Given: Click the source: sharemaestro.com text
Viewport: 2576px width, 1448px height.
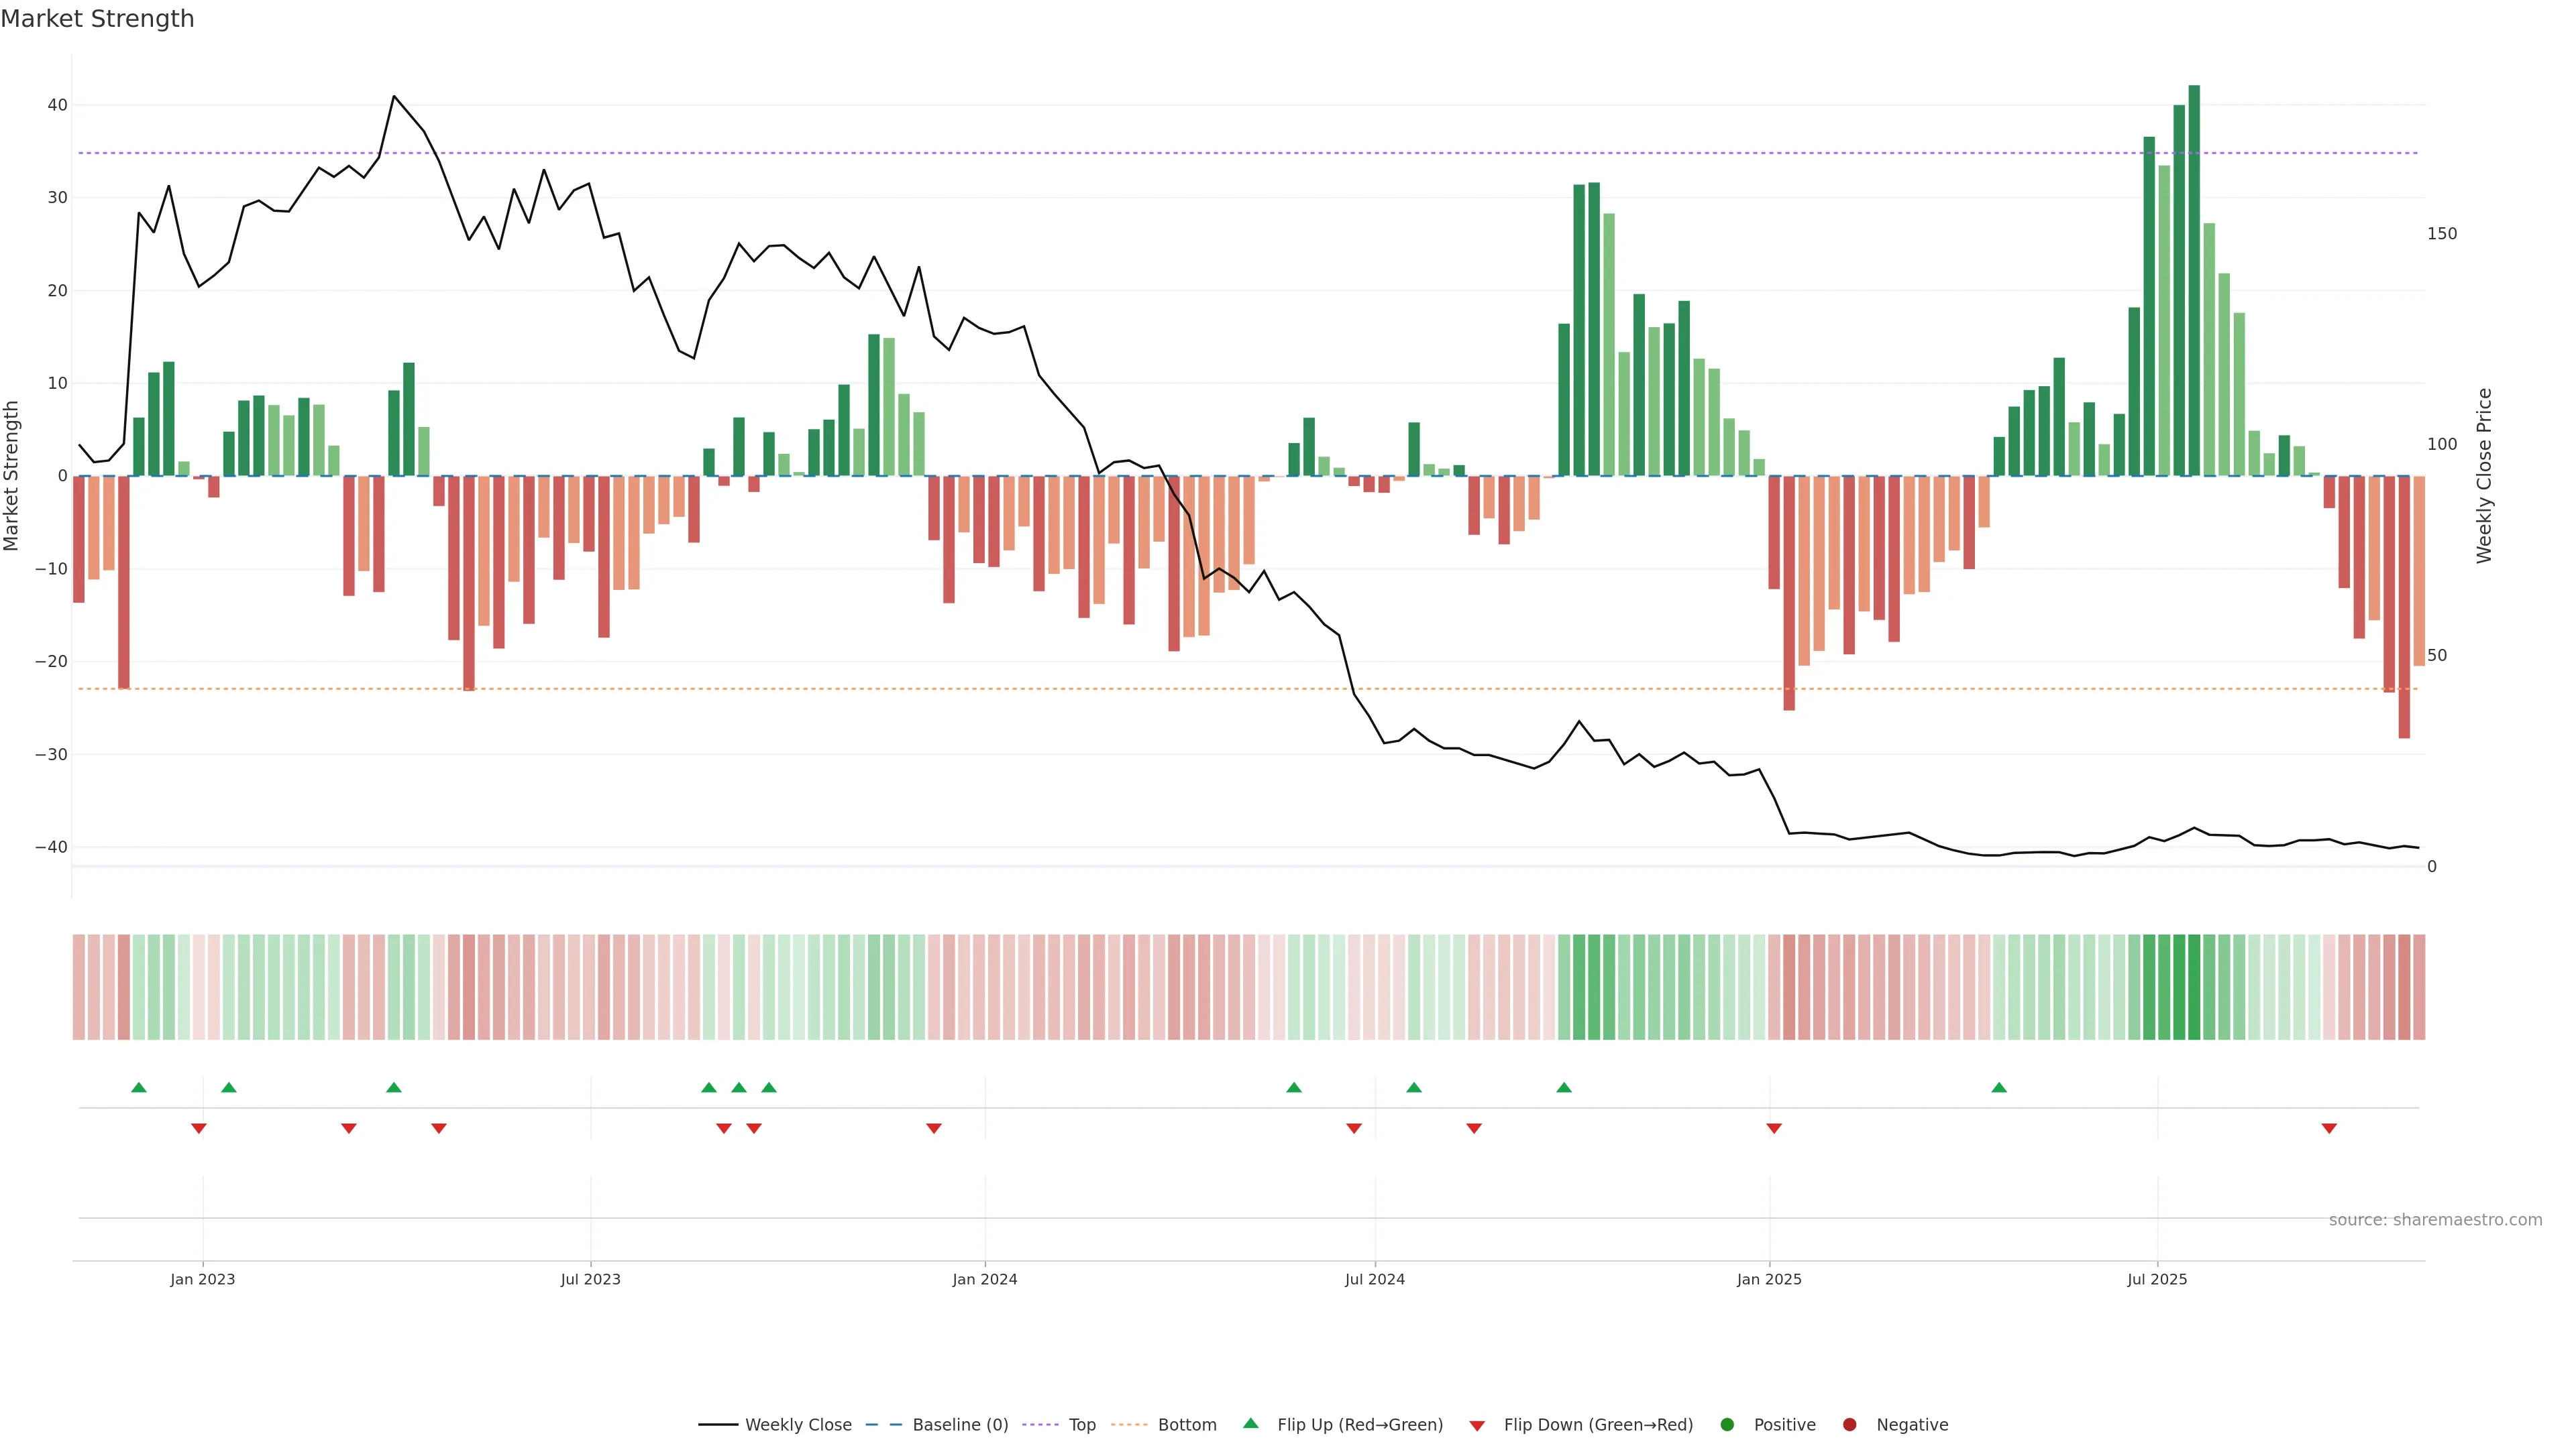Looking at the screenshot, I should coord(2435,1220).
